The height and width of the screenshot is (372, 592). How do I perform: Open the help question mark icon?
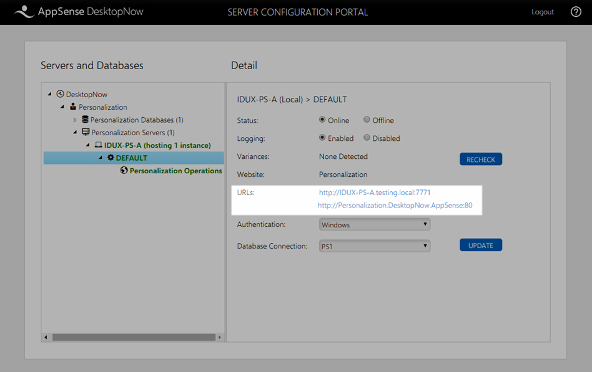click(576, 12)
